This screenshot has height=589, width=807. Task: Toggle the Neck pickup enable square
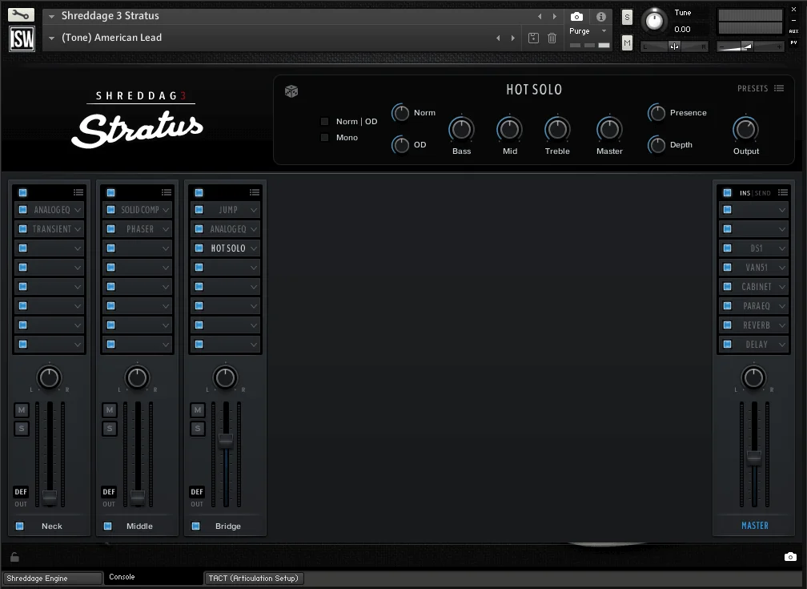click(x=19, y=526)
